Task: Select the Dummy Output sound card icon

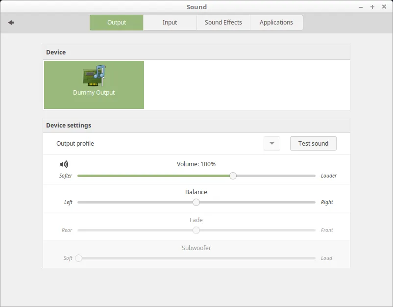Action: (94, 76)
